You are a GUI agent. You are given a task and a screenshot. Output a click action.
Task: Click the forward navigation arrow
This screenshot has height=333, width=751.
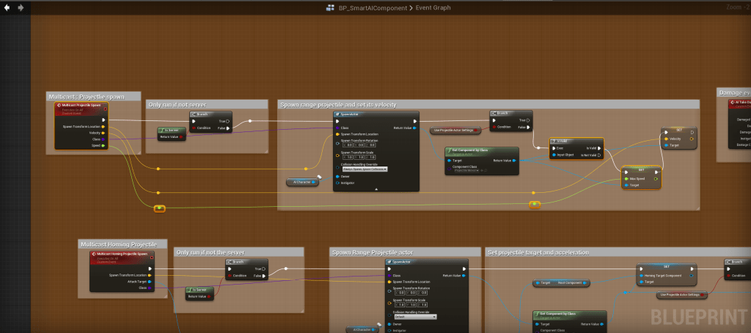pyautogui.click(x=20, y=7)
